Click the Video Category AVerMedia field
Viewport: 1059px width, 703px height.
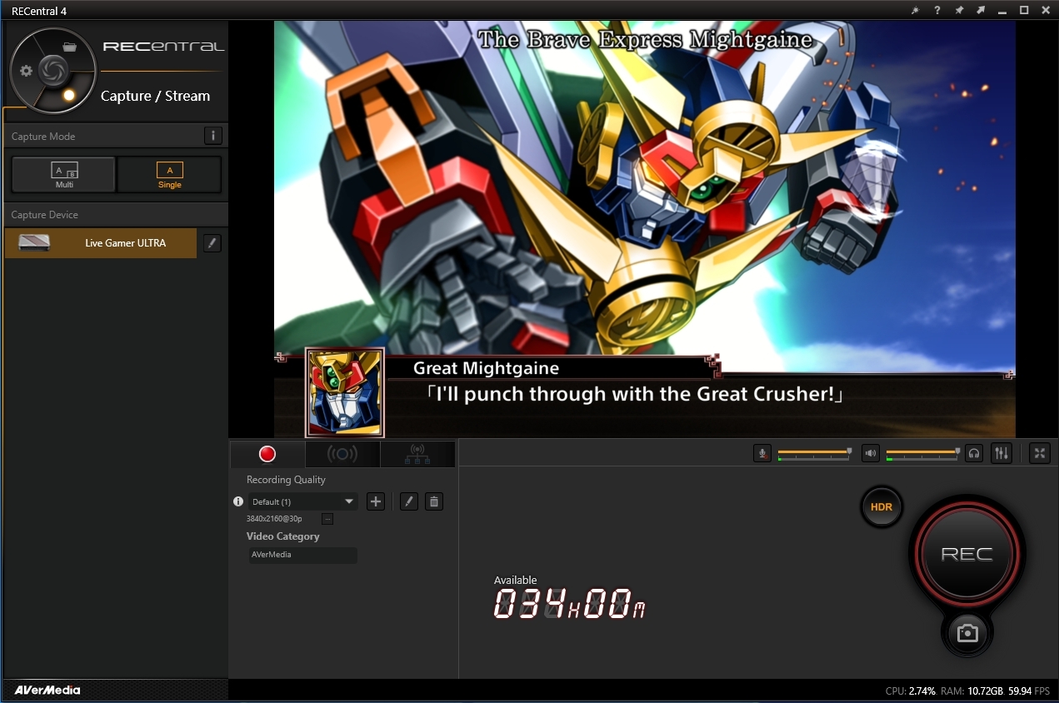pyautogui.click(x=303, y=555)
